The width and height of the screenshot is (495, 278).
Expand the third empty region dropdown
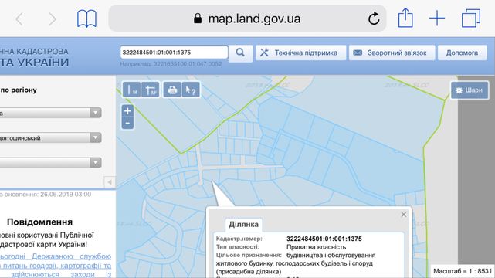click(x=50, y=163)
